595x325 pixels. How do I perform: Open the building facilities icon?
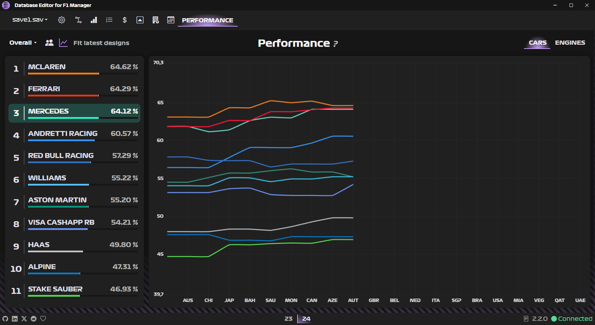(x=155, y=20)
